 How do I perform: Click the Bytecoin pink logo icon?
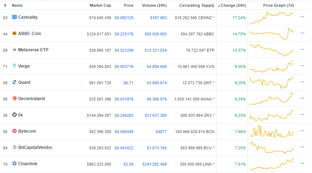[14, 131]
